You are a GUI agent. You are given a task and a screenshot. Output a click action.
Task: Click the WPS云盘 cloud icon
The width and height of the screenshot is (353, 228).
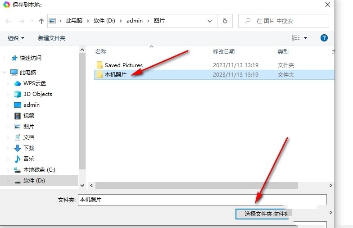(17, 83)
